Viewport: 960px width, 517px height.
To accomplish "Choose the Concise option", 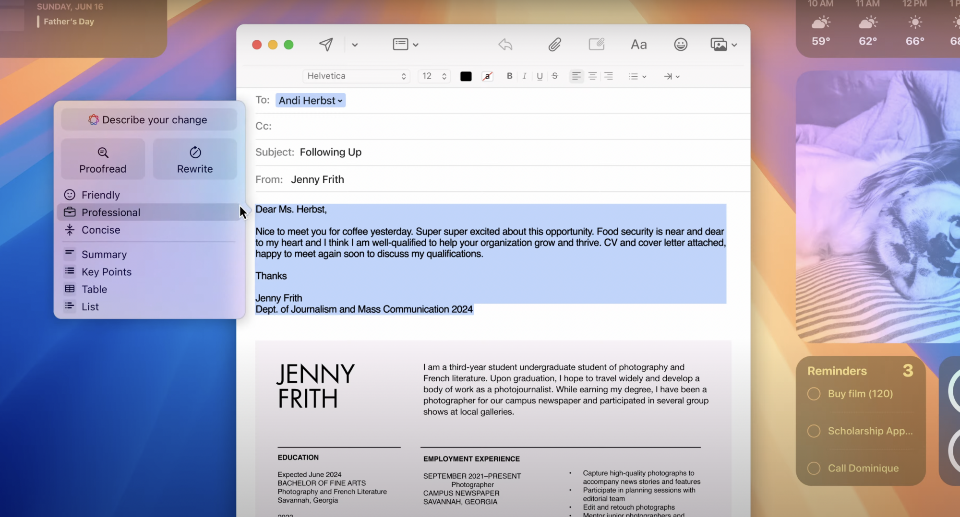I will click(149, 230).
